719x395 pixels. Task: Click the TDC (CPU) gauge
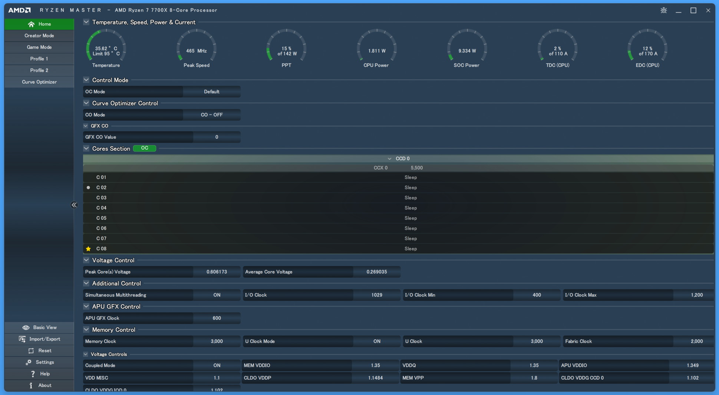click(558, 49)
